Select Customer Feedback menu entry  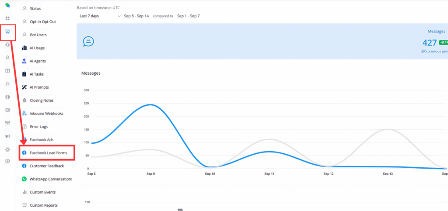point(46,166)
